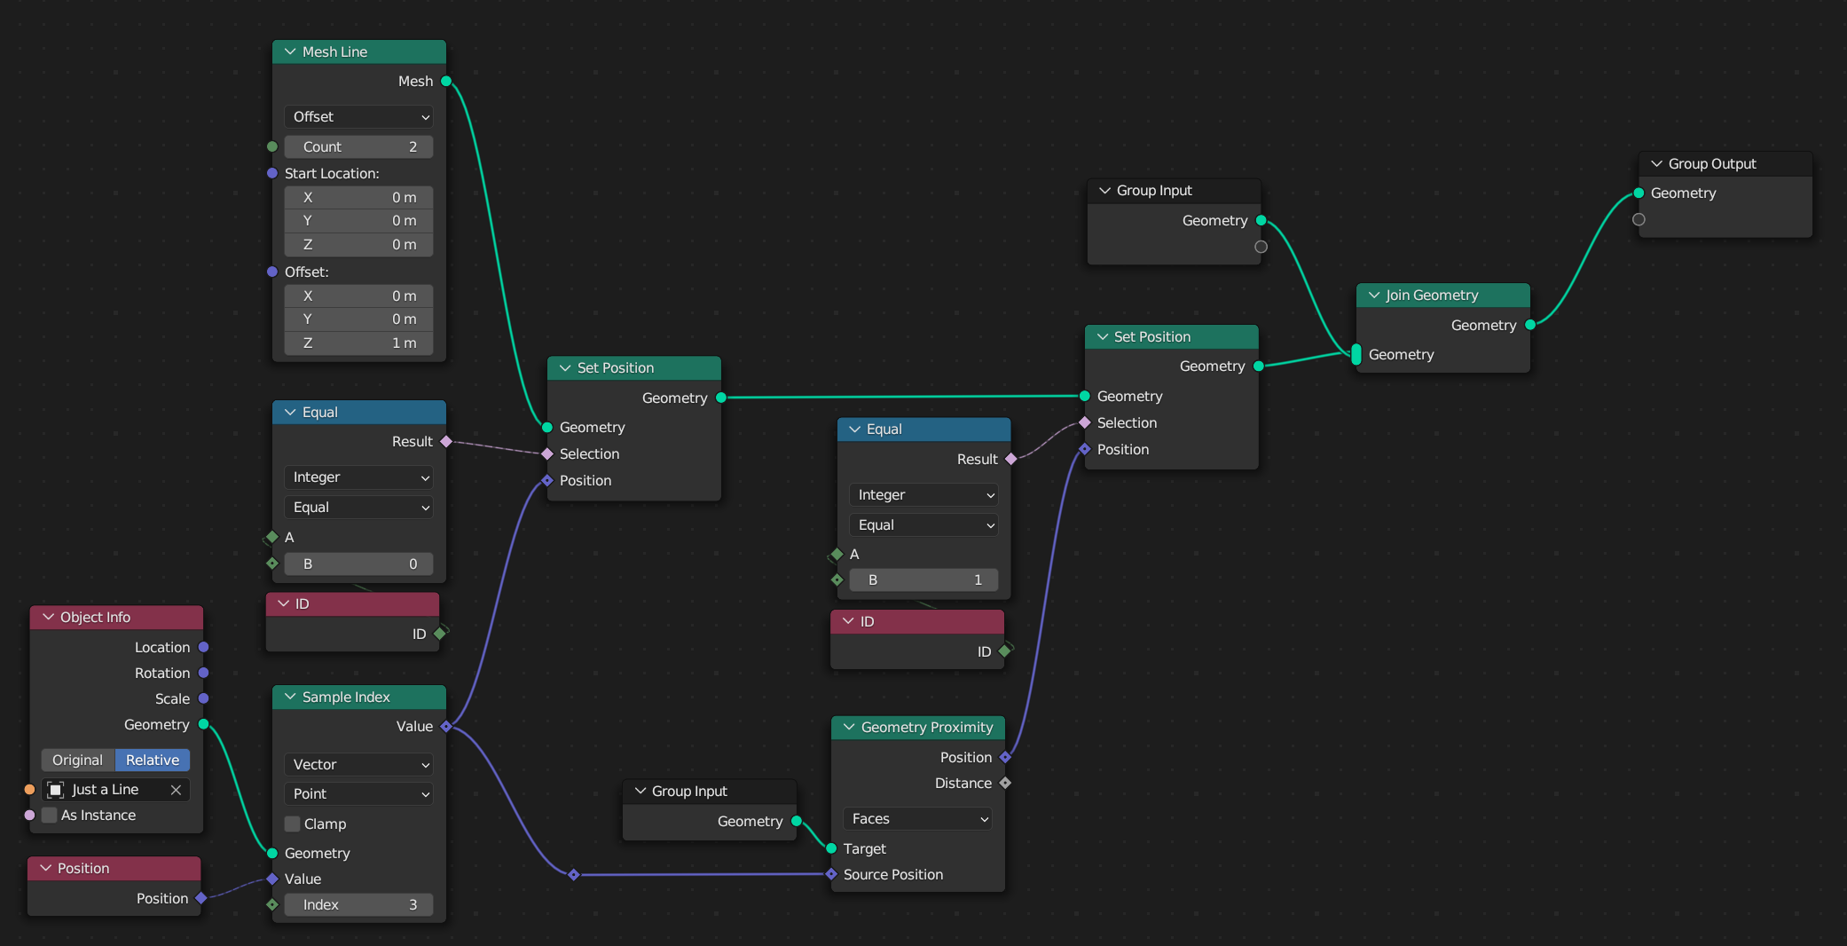Collapse the Equal node with B 0
The image size is (1847, 946).
[290, 412]
